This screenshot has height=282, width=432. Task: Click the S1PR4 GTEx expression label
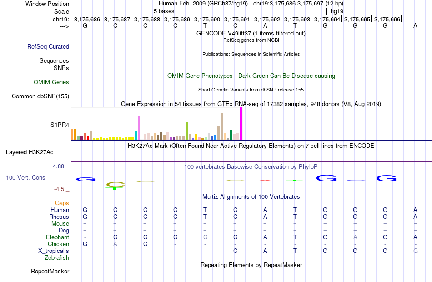(60, 125)
